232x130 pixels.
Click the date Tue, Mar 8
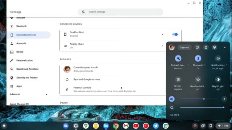[x=174, y=115]
